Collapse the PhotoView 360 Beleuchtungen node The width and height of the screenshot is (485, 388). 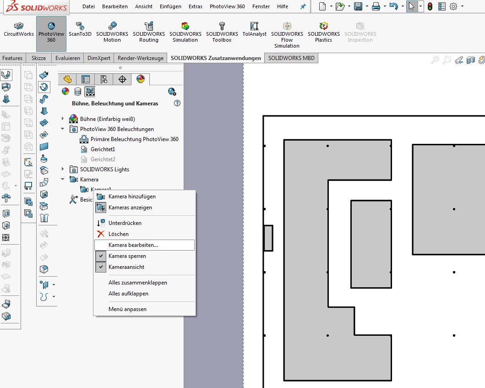point(63,129)
